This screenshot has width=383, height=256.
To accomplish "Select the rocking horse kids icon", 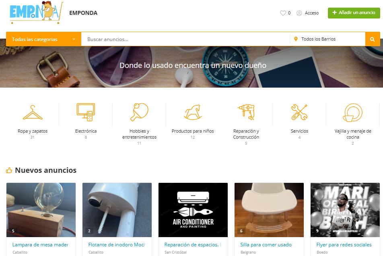I will (193, 112).
